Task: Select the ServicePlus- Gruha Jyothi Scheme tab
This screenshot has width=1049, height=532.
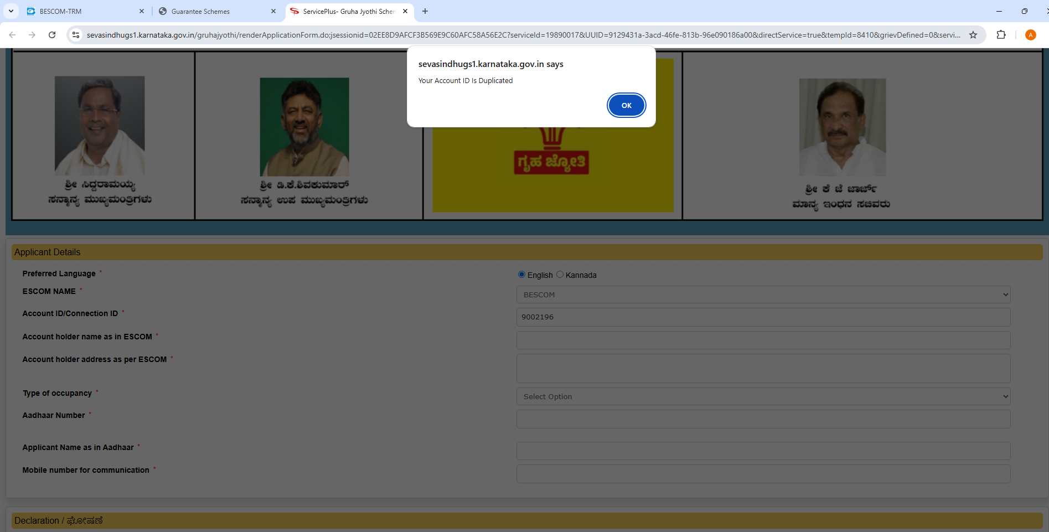Action: click(x=349, y=11)
